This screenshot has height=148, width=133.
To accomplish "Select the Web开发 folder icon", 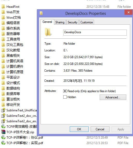I will [x=3, y=12].
